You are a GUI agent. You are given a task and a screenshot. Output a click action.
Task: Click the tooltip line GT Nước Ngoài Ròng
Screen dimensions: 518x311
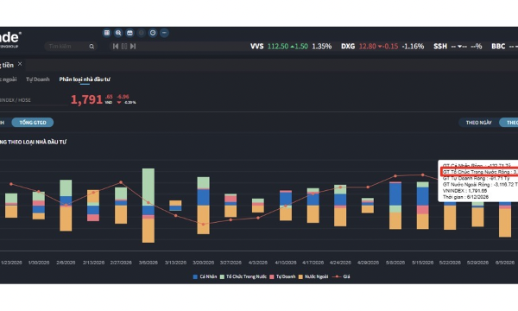(x=480, y=184)
